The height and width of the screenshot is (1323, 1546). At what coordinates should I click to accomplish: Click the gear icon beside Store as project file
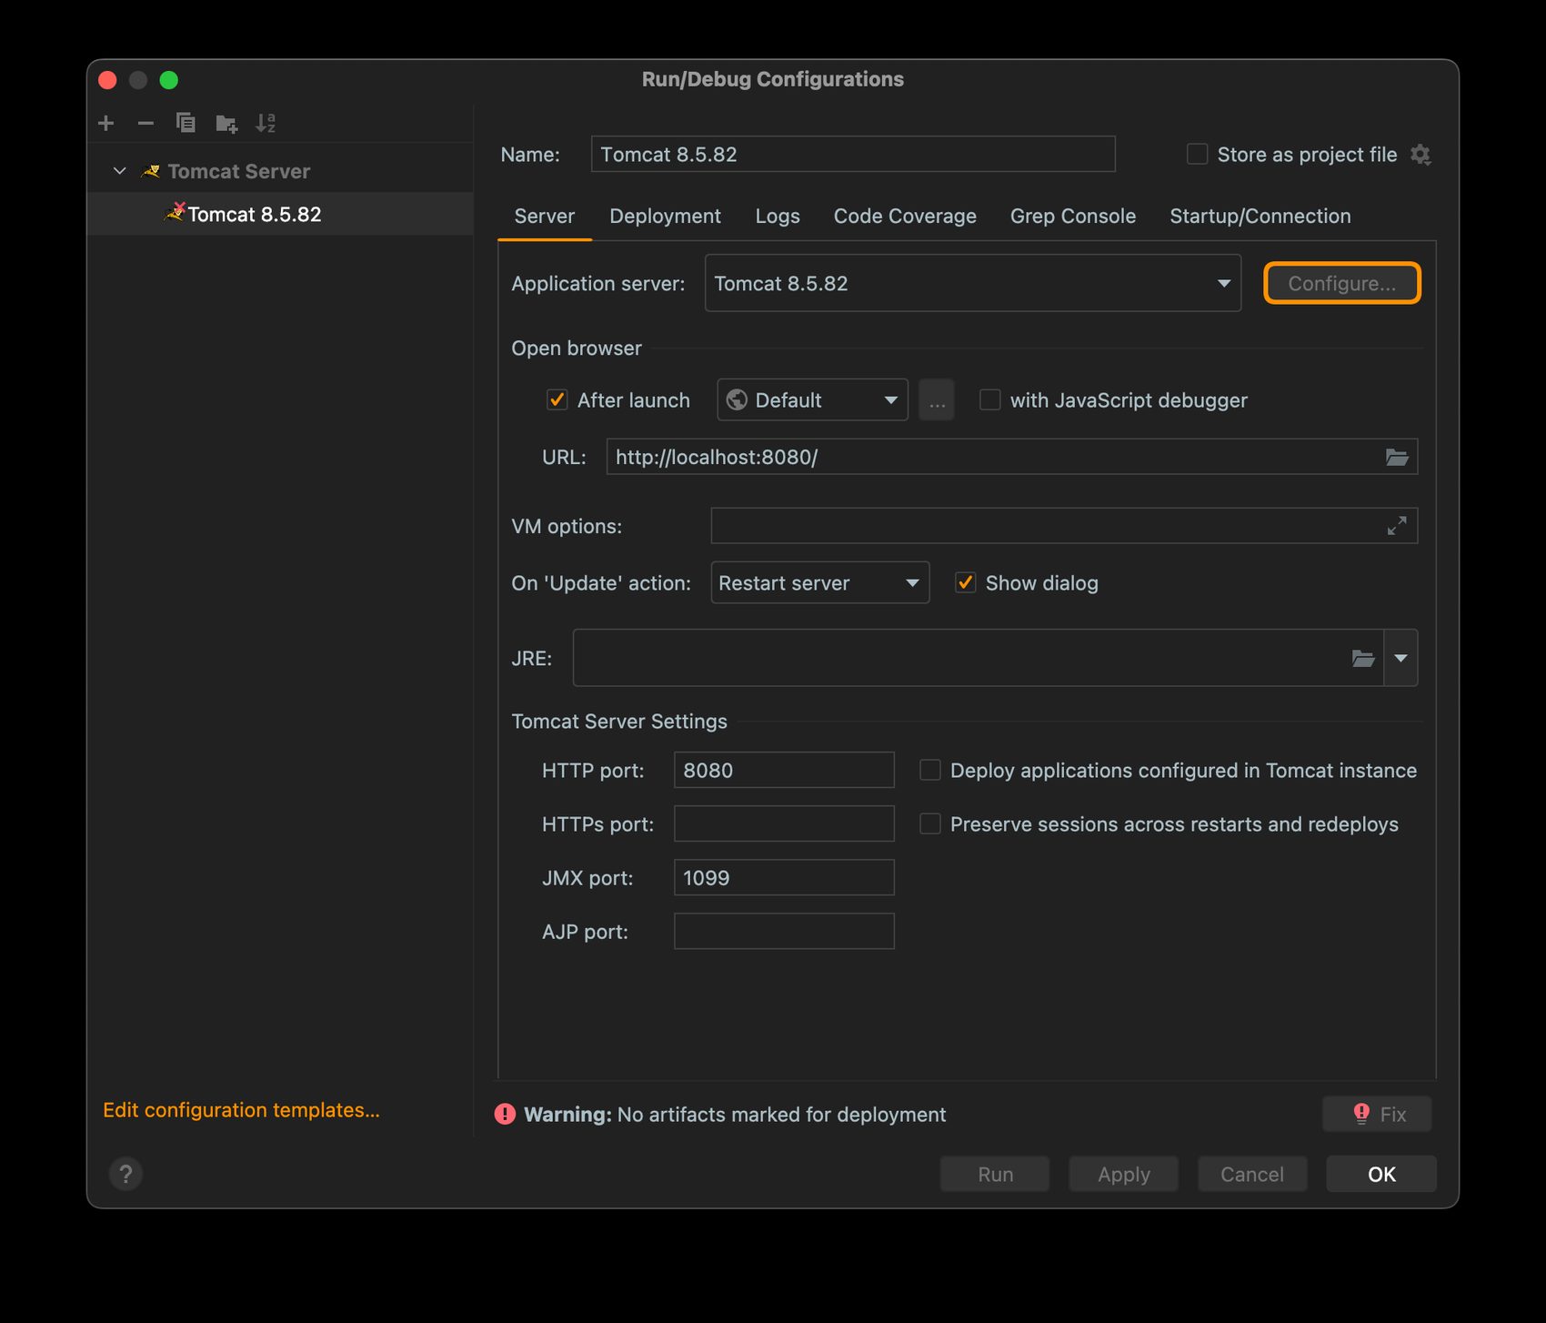[1421, 155]
